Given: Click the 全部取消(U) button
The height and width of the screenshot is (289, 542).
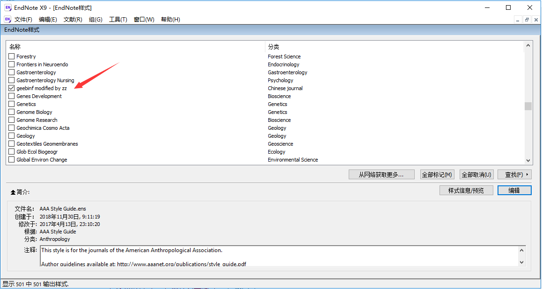Looking at the screenshot, I should (x=476, y=175).
